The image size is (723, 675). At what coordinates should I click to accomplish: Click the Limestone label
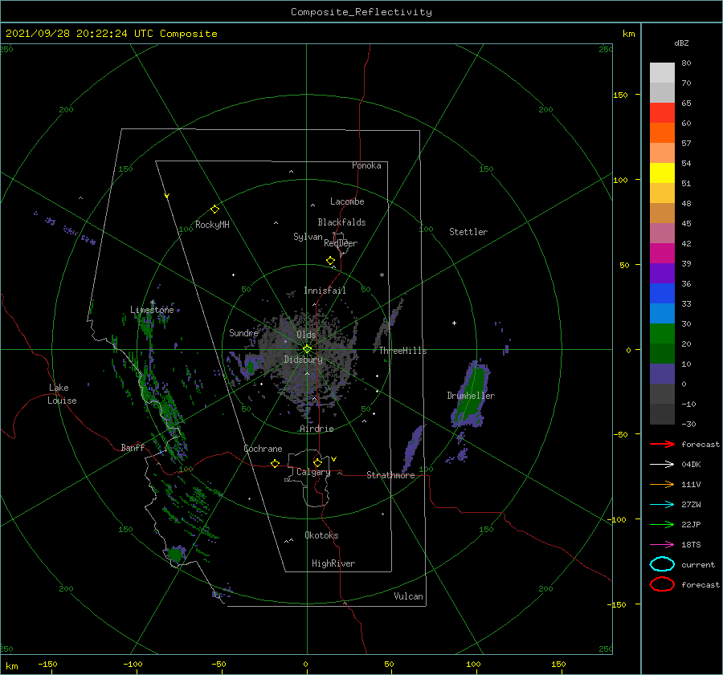152,310
